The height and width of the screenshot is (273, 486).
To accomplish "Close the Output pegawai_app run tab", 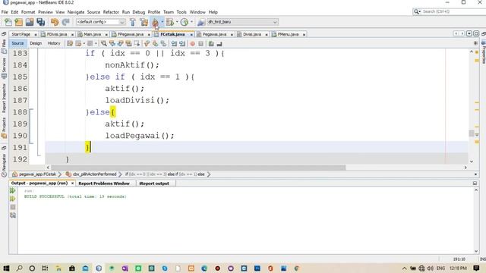I will (73, 184).
